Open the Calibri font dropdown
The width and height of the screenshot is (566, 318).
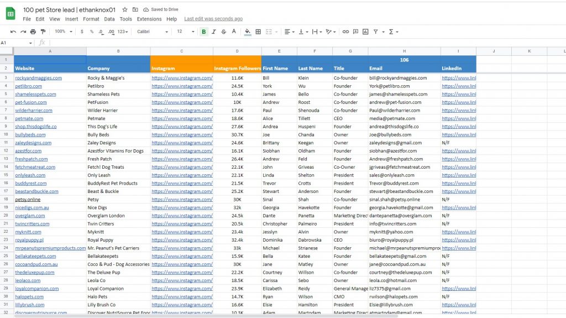[153, 32]
